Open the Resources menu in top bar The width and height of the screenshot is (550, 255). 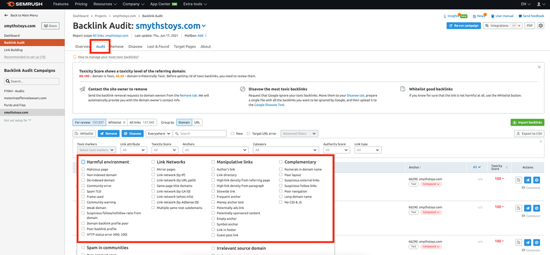[105, 4]
